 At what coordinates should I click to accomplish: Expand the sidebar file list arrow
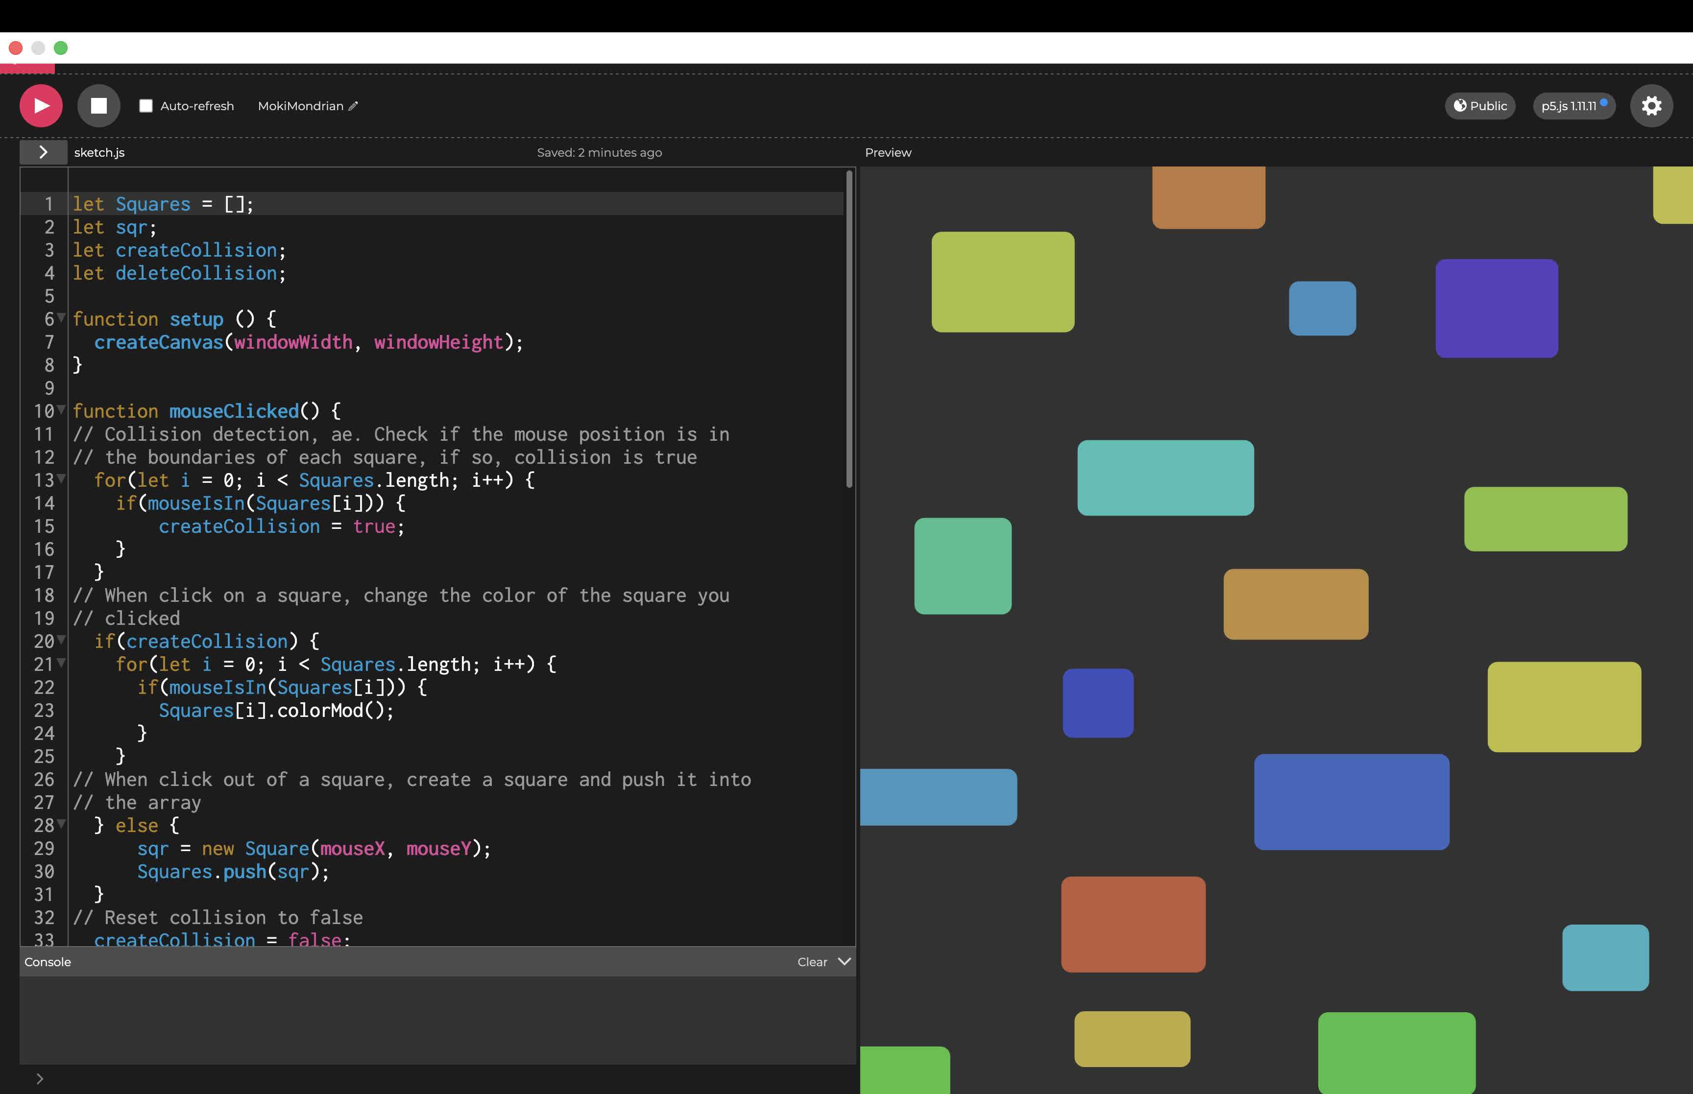coord(43,152)
